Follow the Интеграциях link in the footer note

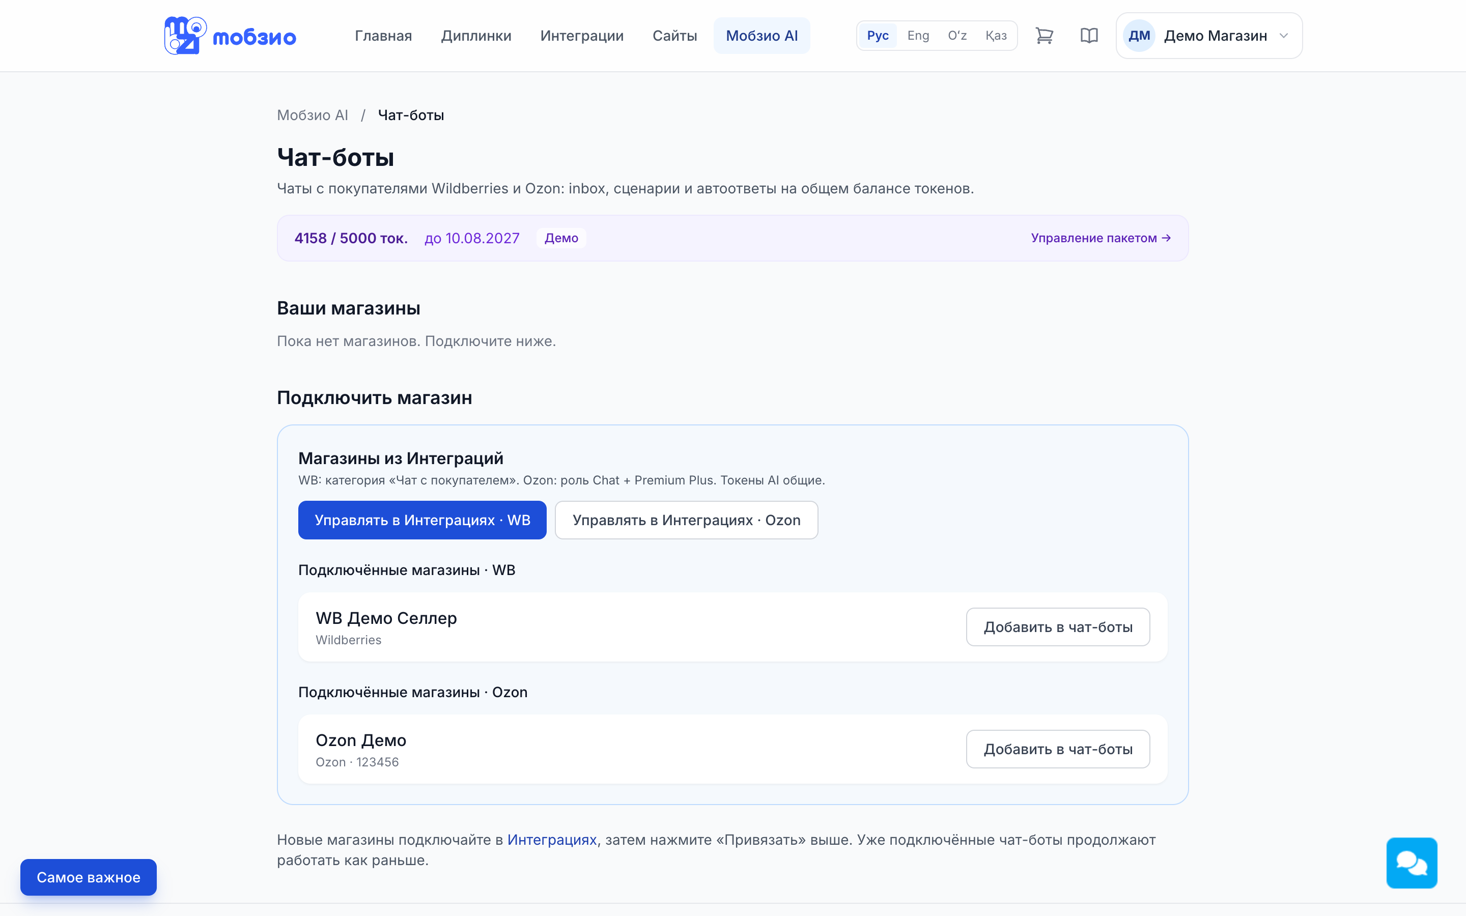(552, 840)
